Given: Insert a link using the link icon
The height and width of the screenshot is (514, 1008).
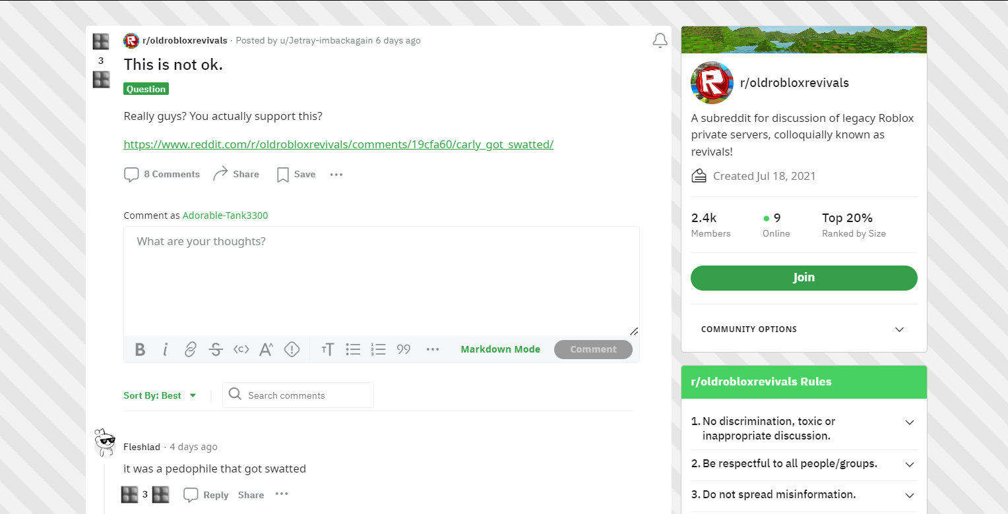Looking at the screenshot, I should tap(190, 349).
